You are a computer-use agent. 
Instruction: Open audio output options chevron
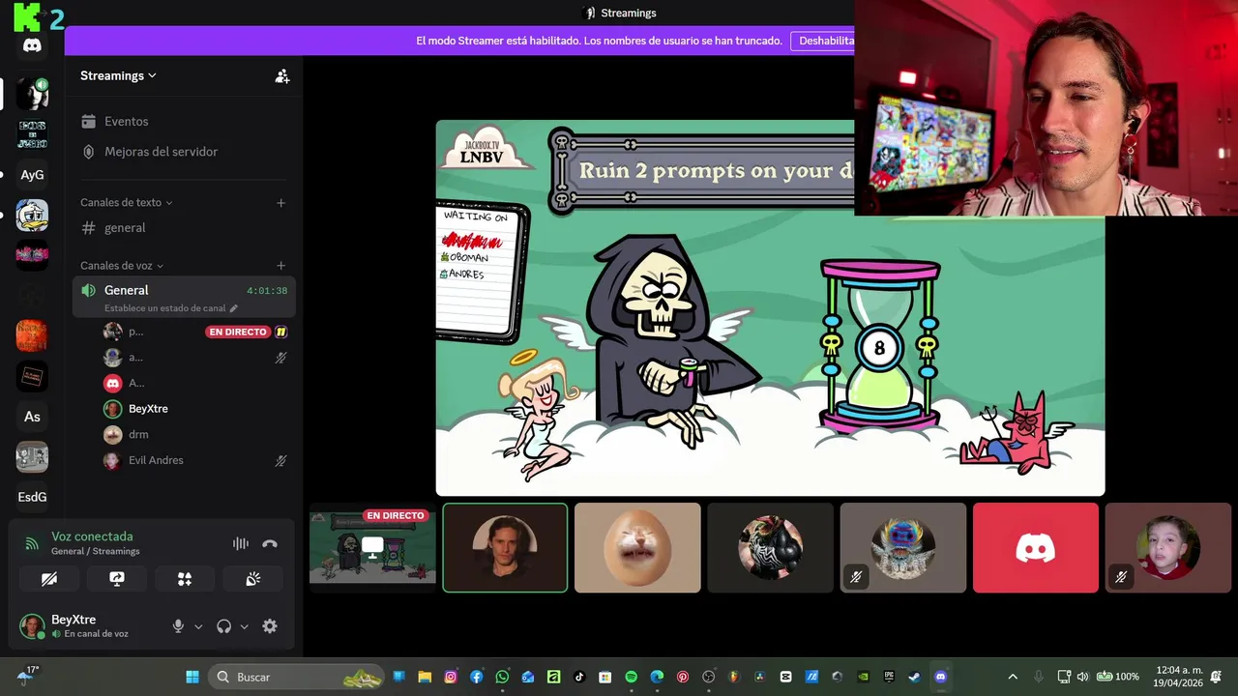[x=244, y=626]
